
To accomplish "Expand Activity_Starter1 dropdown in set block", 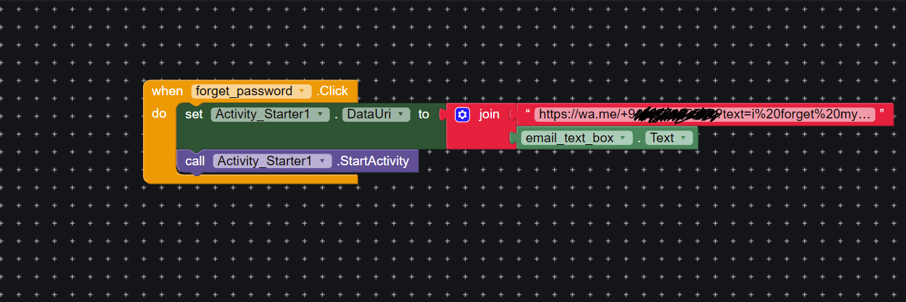I will (270, 114).
